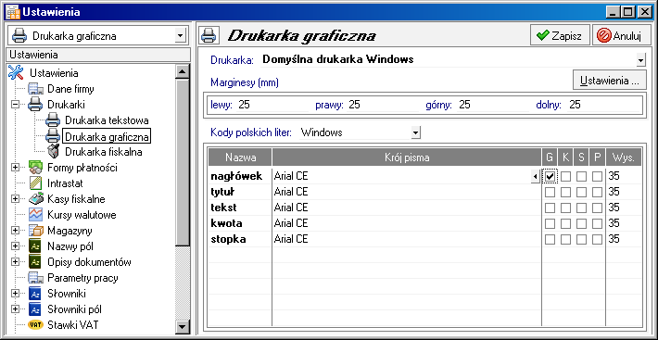
Task: Click the Wys. column header
Action: [624, 157]
